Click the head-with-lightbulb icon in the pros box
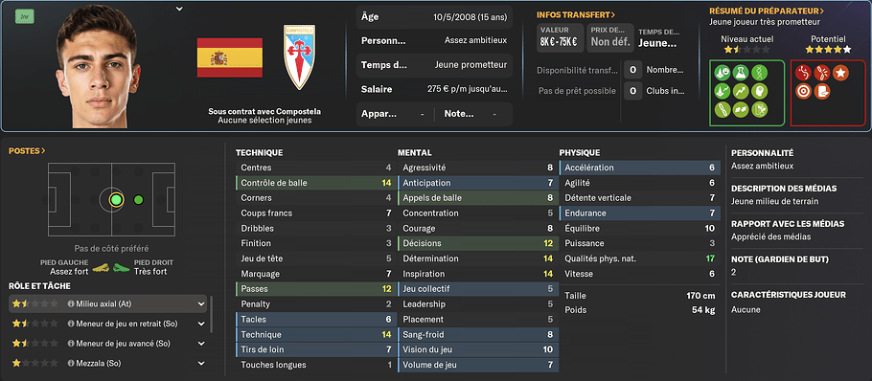This screenshot has width=872, height=381. click(760, 91)
